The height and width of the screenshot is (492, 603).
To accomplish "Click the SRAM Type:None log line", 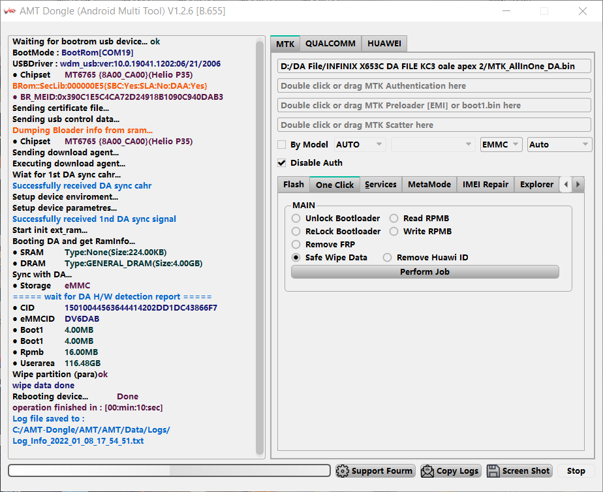I will pyautogui.click(x=89, y=253).
